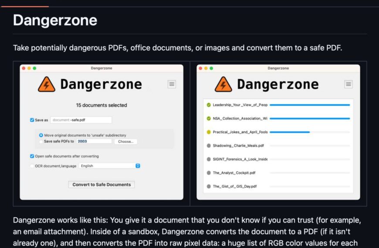379x248 pixels.
Task: Click the Dangerzone page heading
Action: 55,20
